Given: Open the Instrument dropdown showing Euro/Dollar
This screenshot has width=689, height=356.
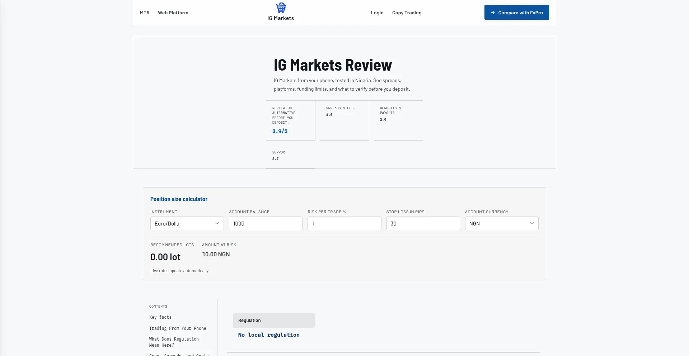Looking at the screenshot, I should (x=187, y=223).
